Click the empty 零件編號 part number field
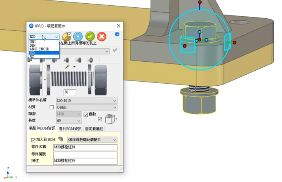Viewport: 282px width, 182px height. point(86,154)
